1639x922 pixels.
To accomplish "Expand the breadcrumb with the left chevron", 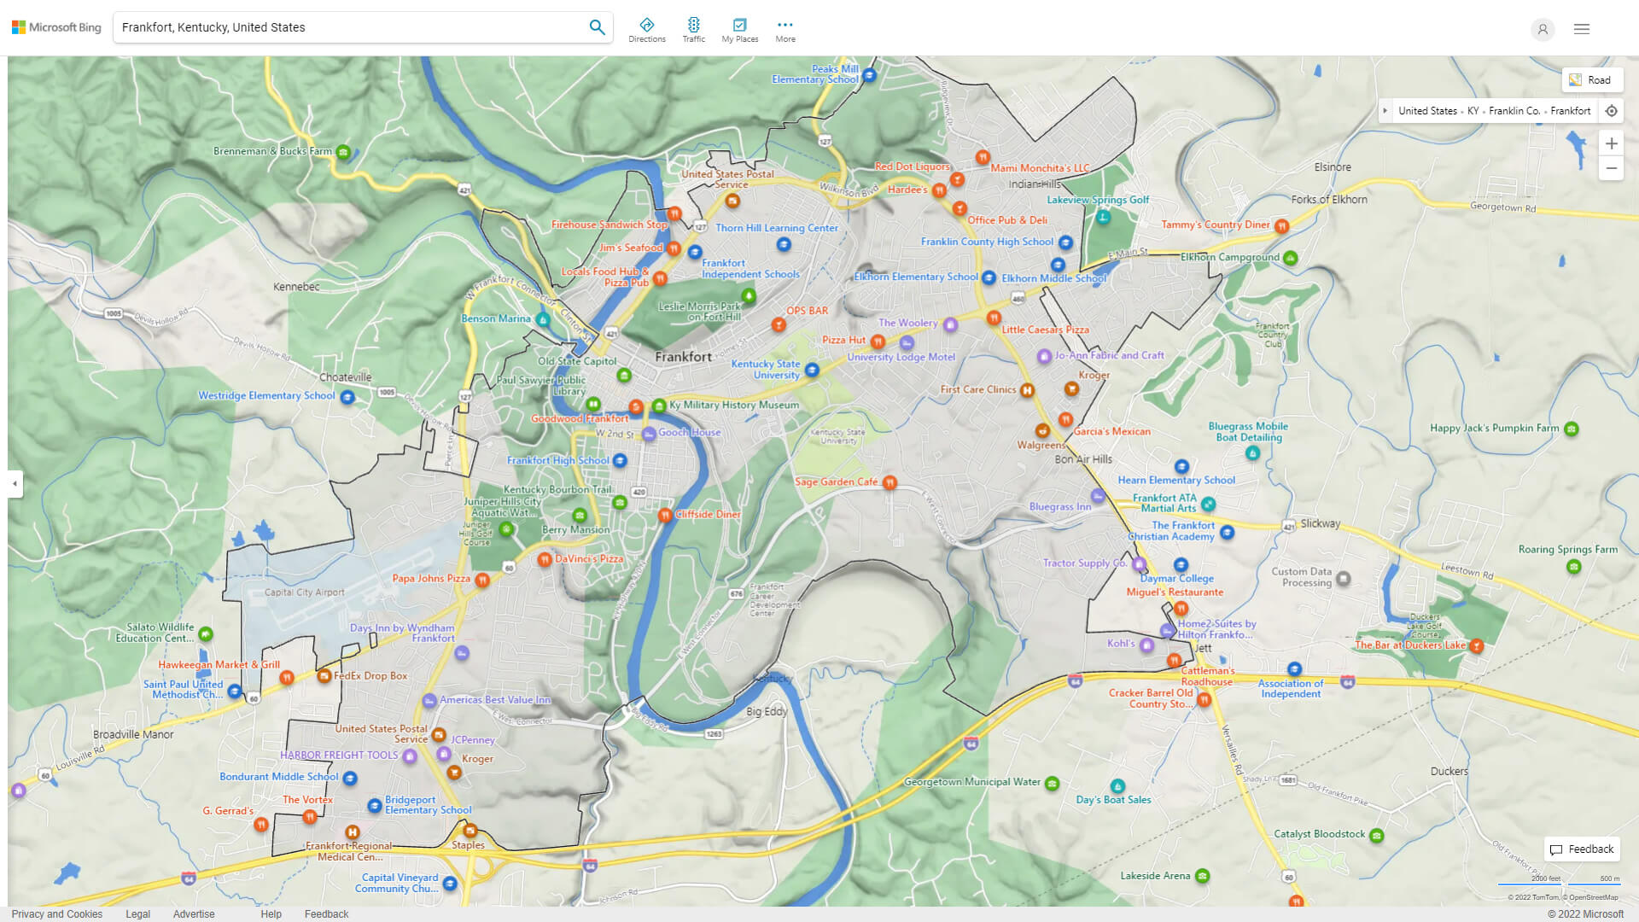I will 1385,110.
